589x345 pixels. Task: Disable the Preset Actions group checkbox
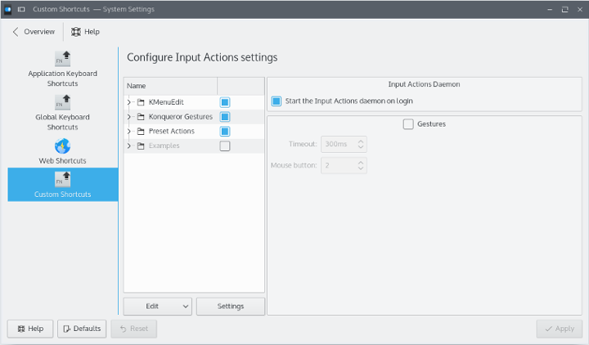(225, 132)
